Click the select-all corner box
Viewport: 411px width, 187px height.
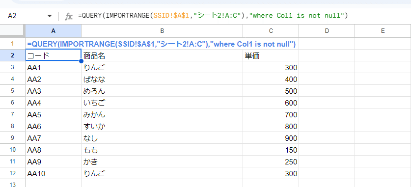pyautogui.click(x=13, y=31)
